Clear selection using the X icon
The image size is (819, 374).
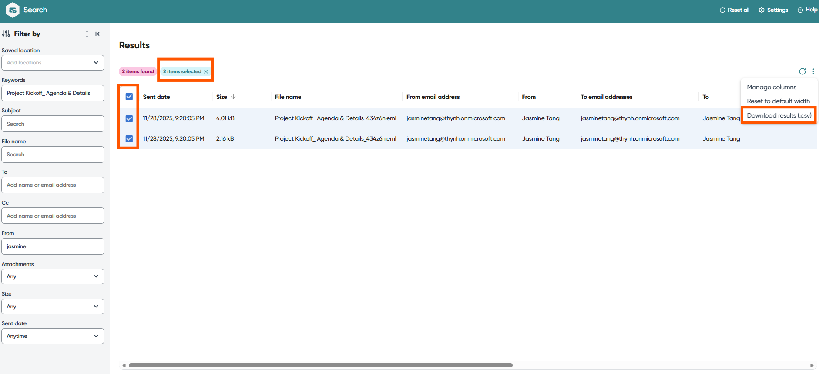[206, 71]
